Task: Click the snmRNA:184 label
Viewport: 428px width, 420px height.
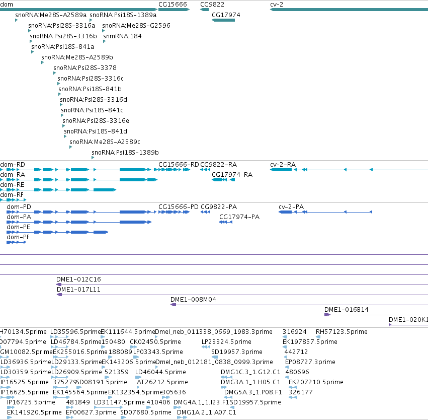Action: coord(122,36)
